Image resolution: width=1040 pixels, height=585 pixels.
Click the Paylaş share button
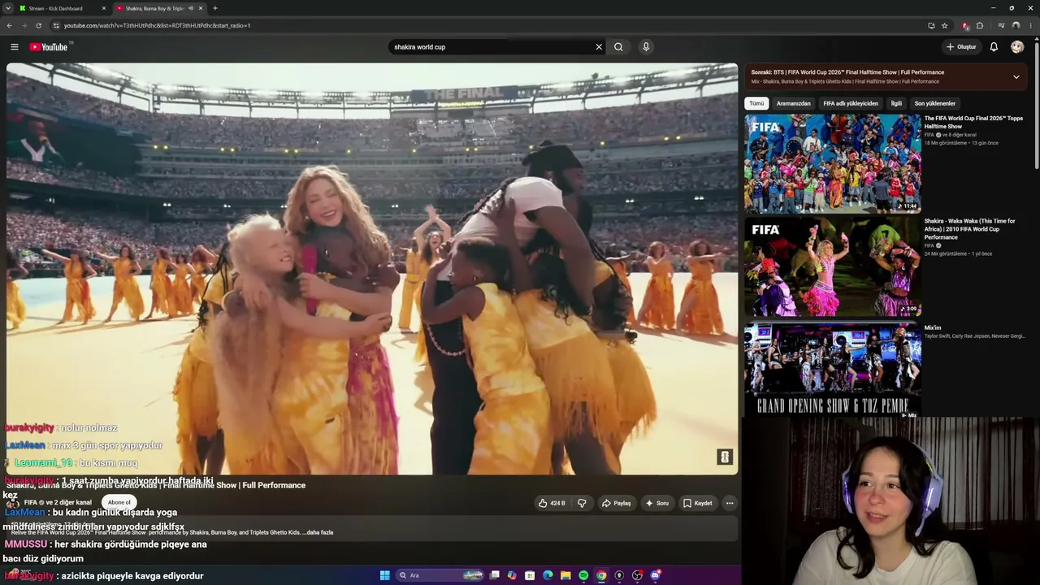pos(616,503)
